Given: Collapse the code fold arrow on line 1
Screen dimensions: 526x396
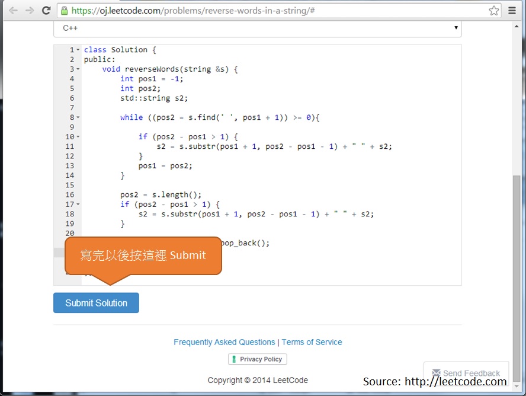Looking at the screenshot, I should (x=78, y=49).
